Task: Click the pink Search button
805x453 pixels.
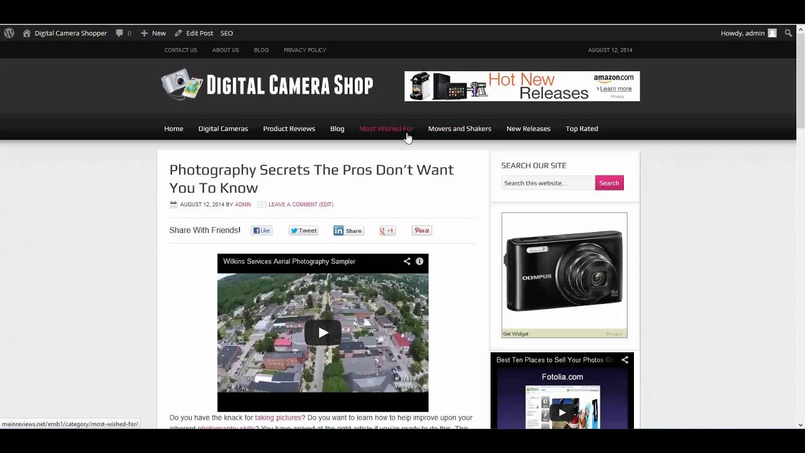Action: pyautogui.click(x=609, y=183)
